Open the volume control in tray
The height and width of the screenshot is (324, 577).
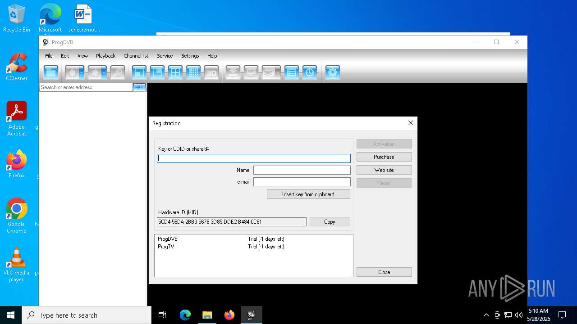[x=519, y=315]
